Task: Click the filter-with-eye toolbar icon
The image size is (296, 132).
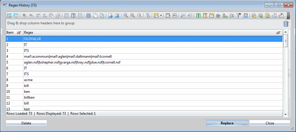Action: (x=239, y=16)
